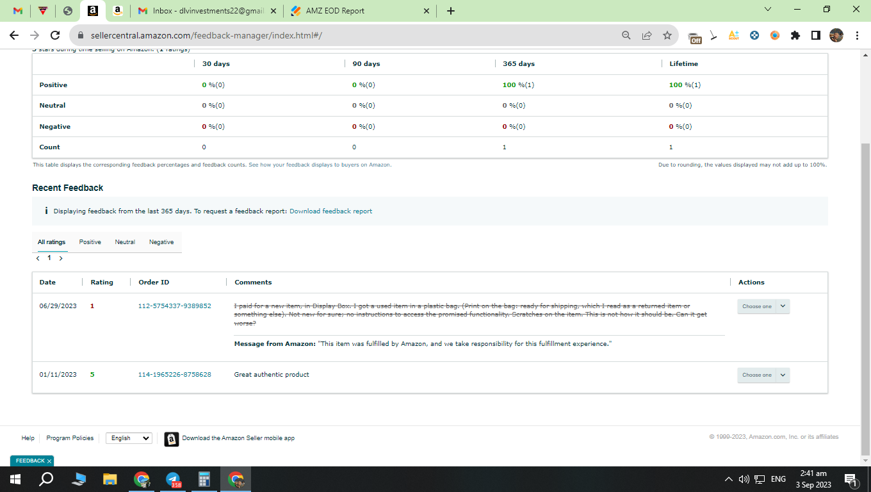Show hidden system tray icons
The width and height of the screenshot is (871, 492).
[x=729, y=479]
